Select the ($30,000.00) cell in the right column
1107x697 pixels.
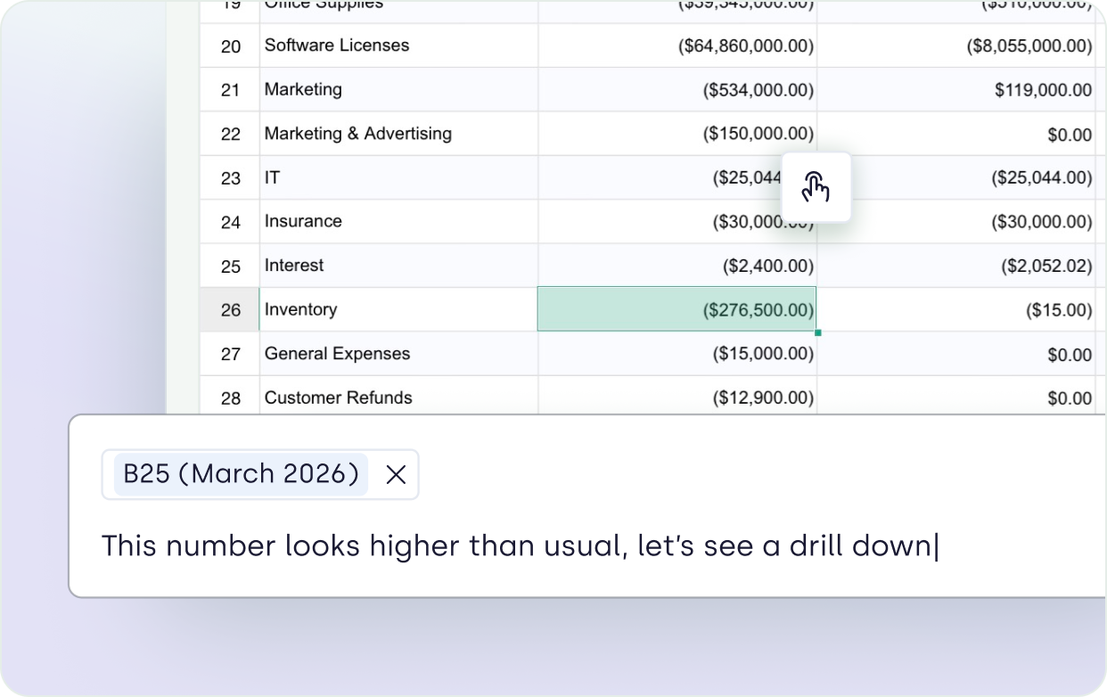tap(956, 221)
